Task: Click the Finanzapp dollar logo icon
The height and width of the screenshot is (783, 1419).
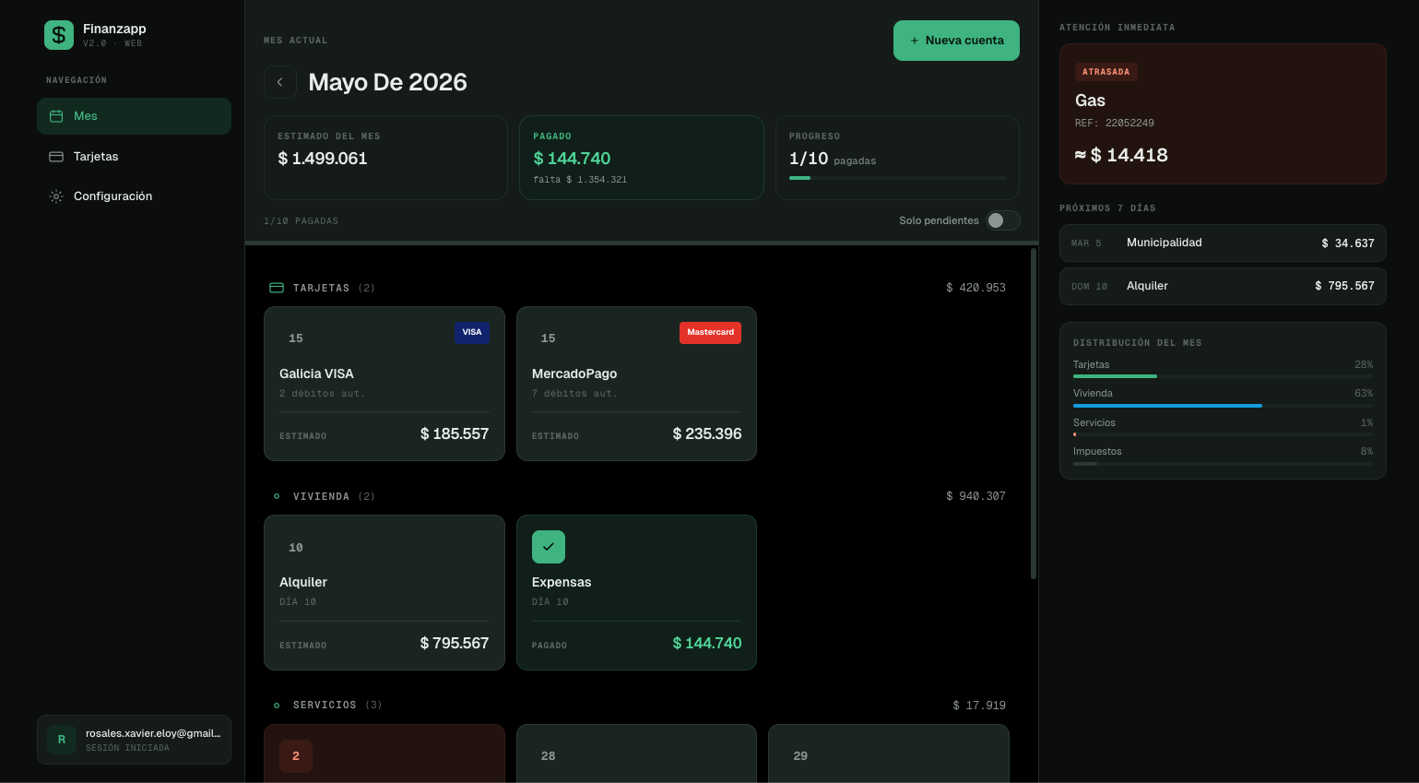Action: click(x=59, y=35)
